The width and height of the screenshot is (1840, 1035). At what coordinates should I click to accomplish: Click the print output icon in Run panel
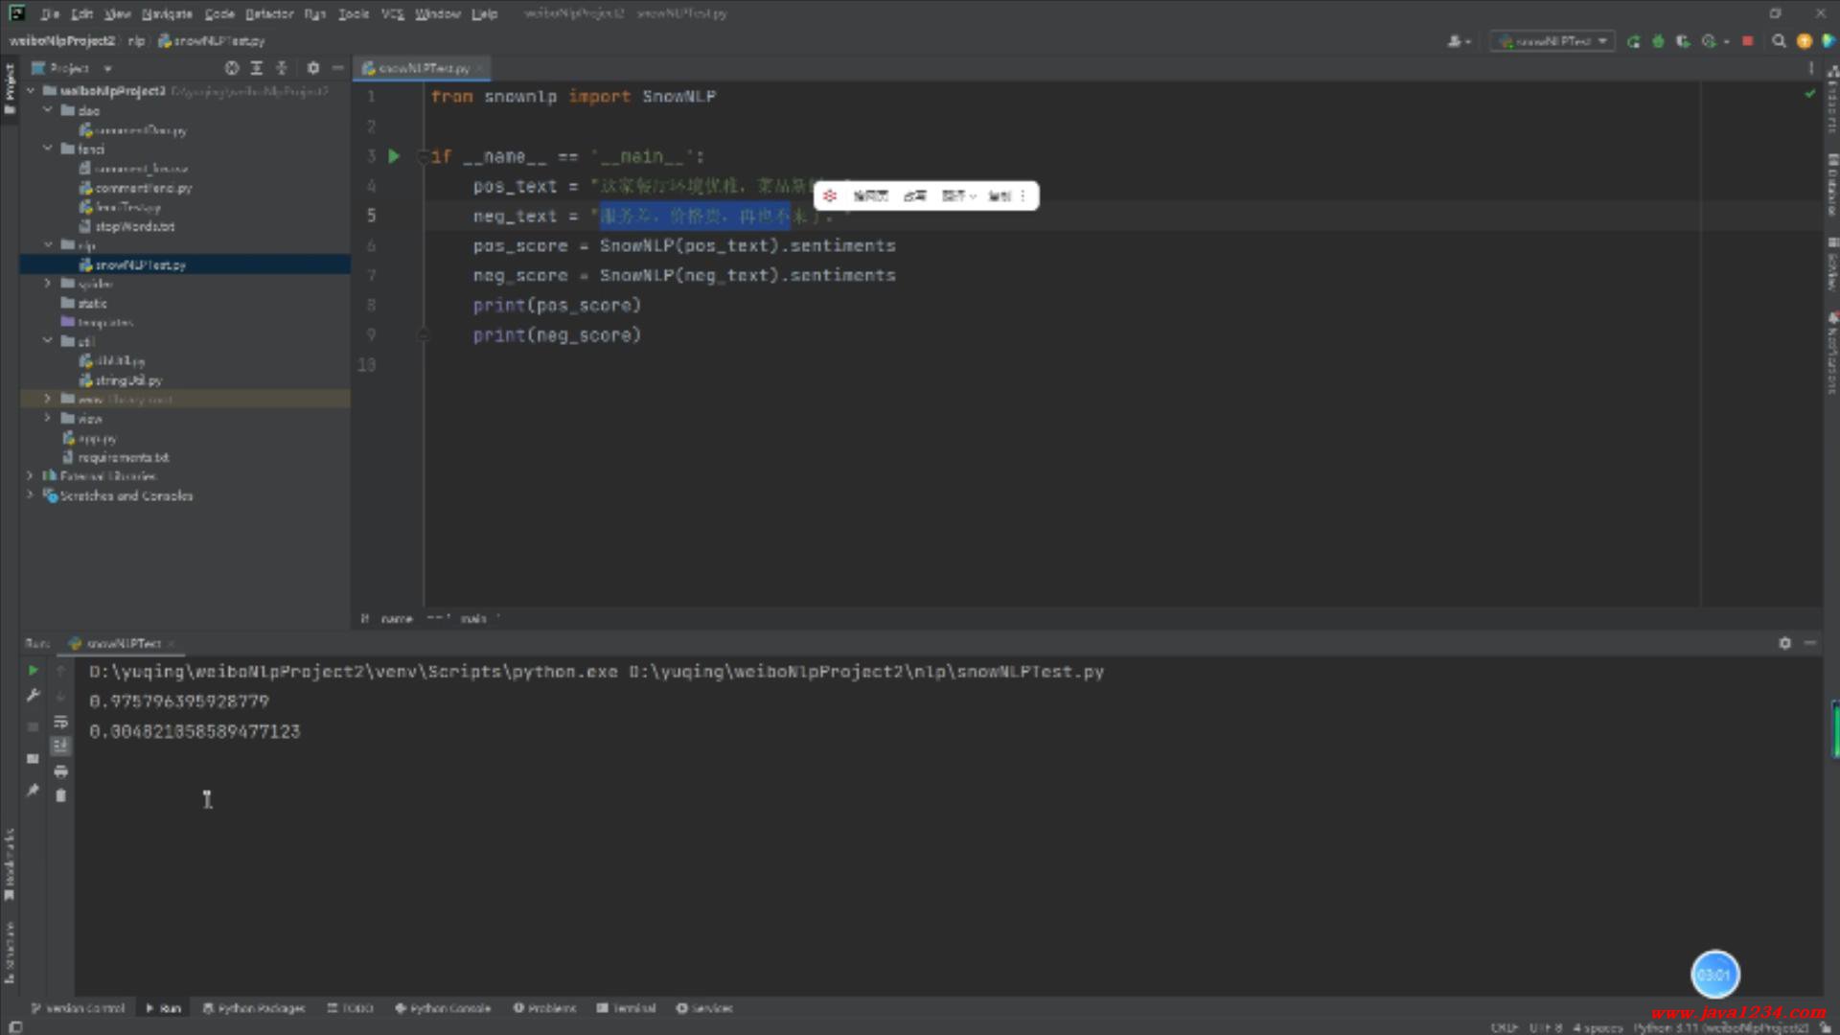60,771
